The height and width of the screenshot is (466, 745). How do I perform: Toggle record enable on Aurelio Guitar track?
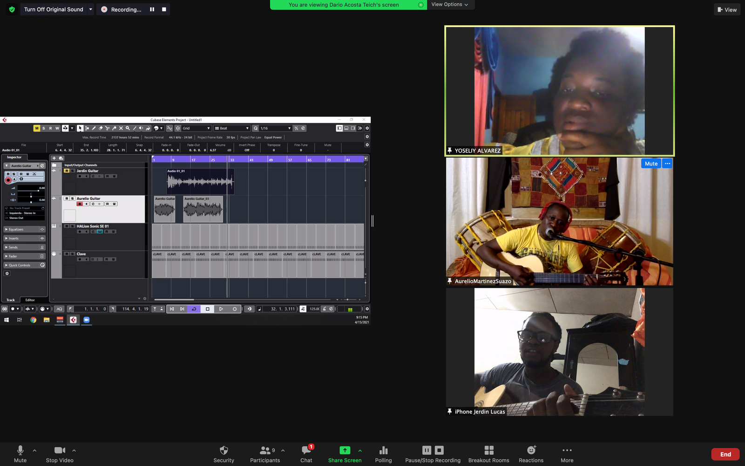(x=80, y=204)
